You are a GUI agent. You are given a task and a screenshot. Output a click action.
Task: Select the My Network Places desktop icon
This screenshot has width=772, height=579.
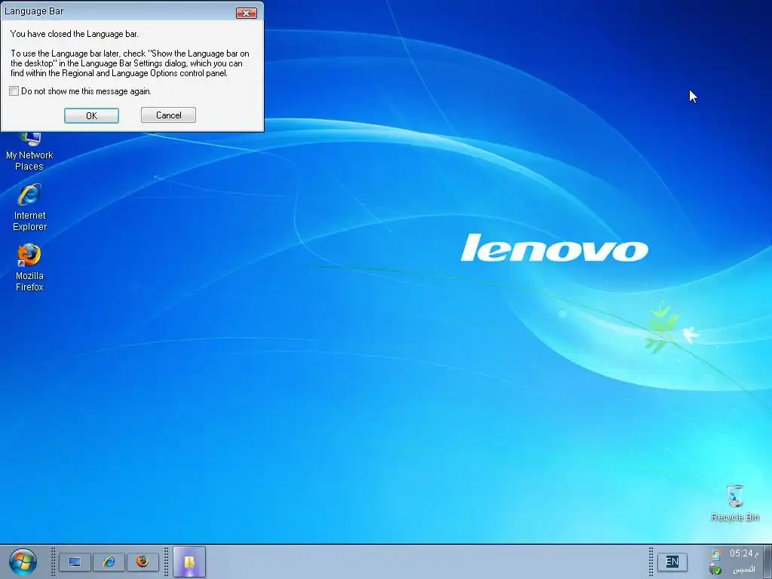[29, 152]
